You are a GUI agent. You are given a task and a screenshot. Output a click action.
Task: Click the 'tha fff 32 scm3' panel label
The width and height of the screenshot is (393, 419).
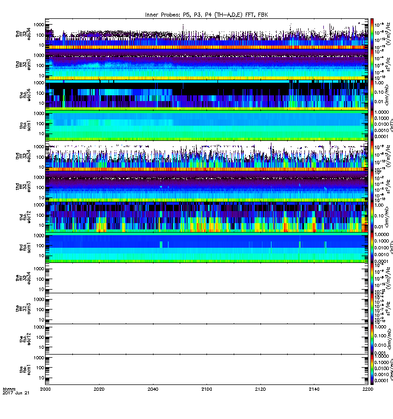click(23, 64)
